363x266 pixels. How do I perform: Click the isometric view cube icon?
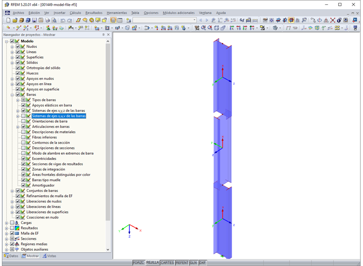point(216,28)
